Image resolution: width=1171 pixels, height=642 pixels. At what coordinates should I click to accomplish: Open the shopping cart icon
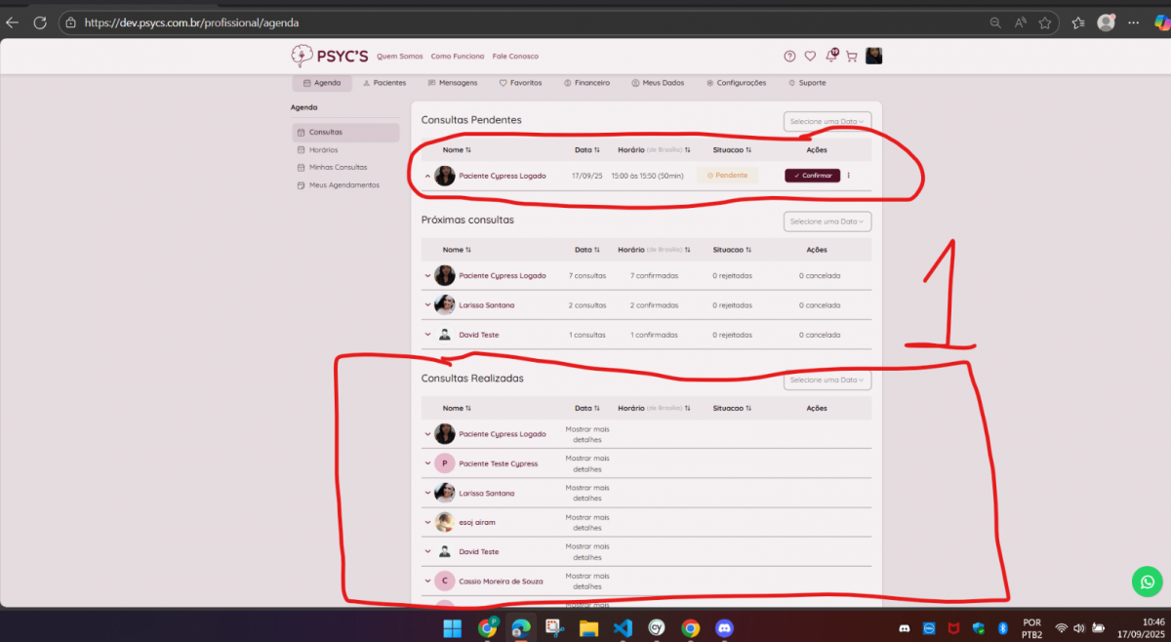[851, 57]
